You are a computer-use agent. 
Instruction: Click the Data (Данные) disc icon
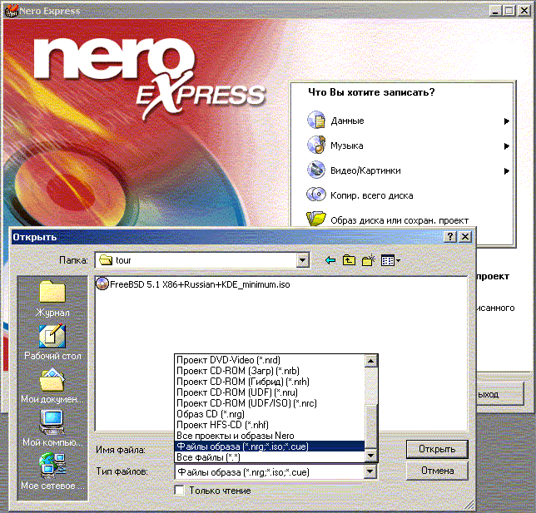(x=316, y=120)
